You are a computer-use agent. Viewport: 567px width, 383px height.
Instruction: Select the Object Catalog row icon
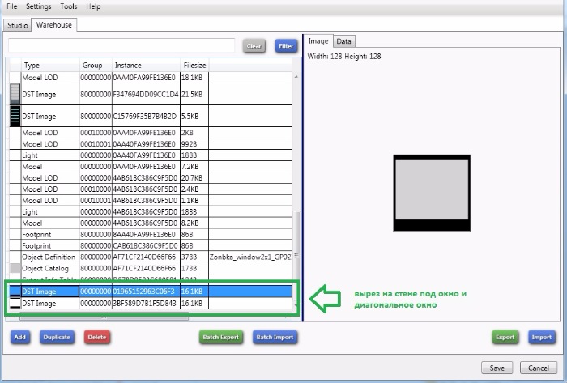15,268
